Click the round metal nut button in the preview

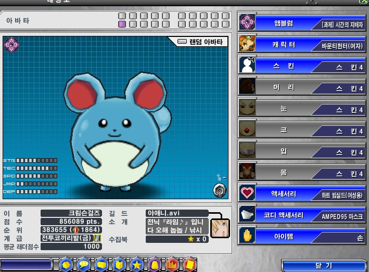(220, 190)
